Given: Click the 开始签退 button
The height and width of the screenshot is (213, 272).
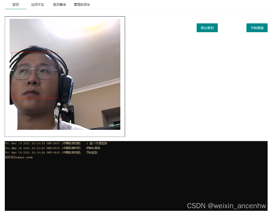Looking at the screenshot, I should 257,28.
